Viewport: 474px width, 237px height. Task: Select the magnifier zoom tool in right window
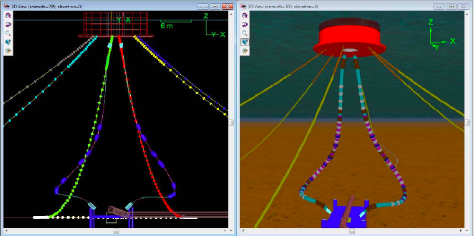click(245, 33)
